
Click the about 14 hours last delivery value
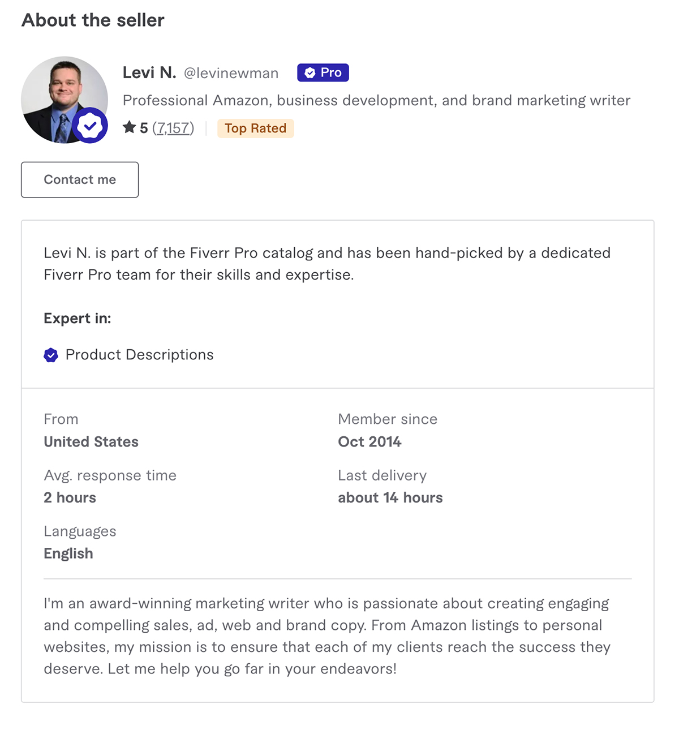tap(390, 498)
